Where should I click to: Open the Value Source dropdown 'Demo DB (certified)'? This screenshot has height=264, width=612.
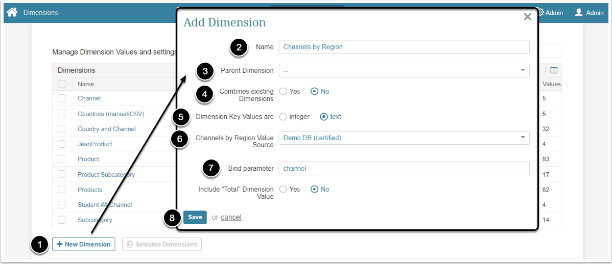coord(404,138)
